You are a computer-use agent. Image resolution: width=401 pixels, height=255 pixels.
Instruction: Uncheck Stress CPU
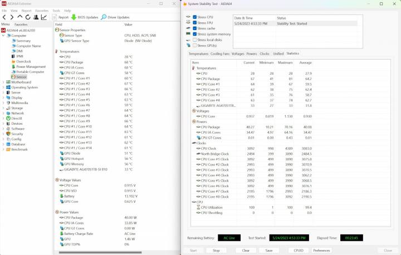coord(194,17)
